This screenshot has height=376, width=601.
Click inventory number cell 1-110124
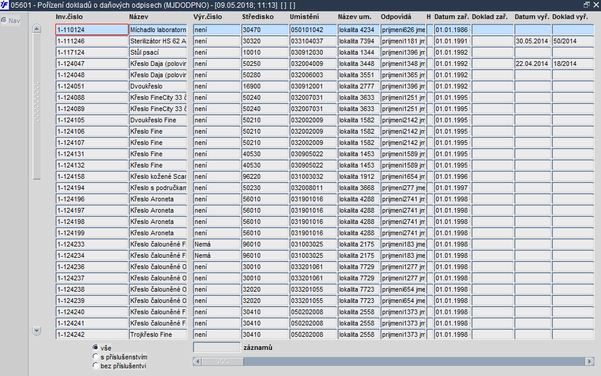coord(92,30)
